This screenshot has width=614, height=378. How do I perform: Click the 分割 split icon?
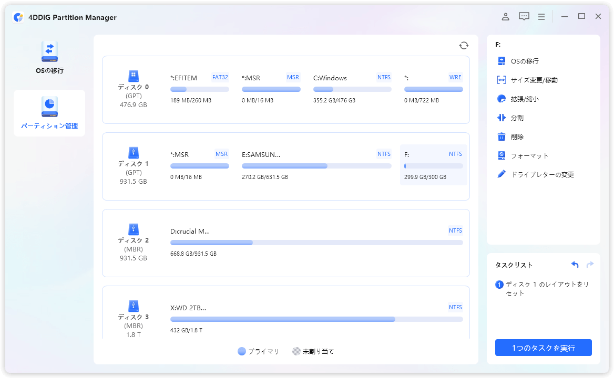pyautogui.click(x=501, y=118)
